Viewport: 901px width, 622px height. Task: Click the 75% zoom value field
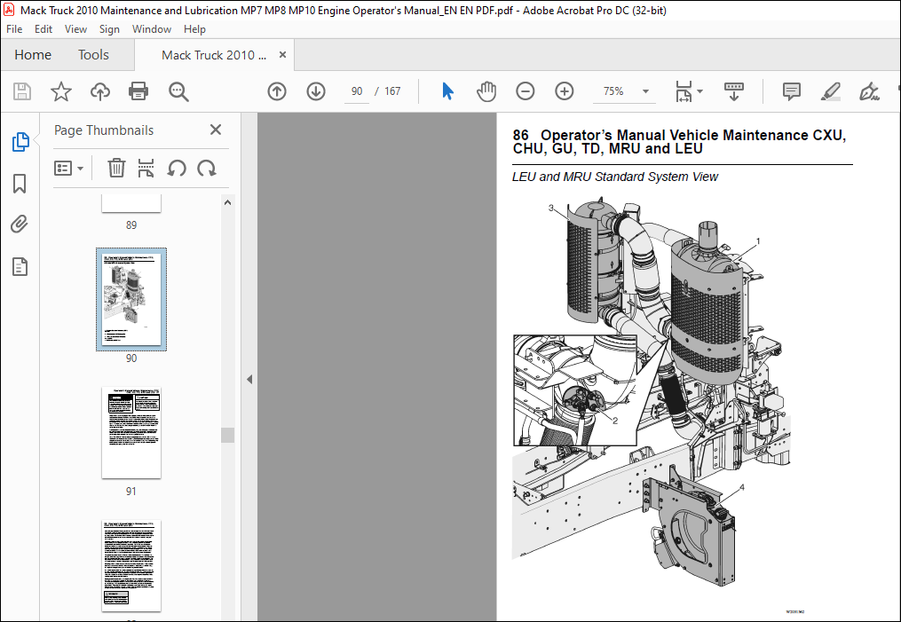tap(613, 91)
